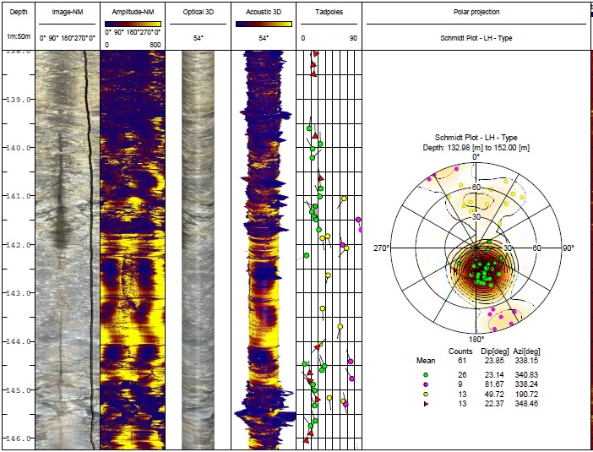The width and height of the screenshot is (593, 452).
Task: Click the green dot legend symbol
Action: click(426, 375)
